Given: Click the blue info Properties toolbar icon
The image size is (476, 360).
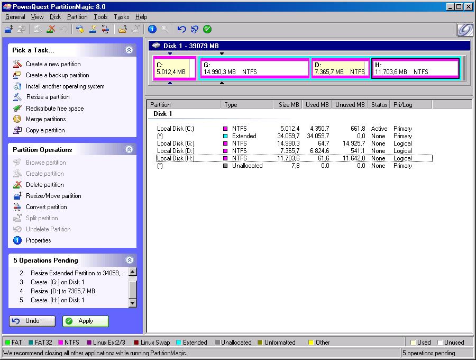Looking at the screenshot, I should (x=152, y=29).
